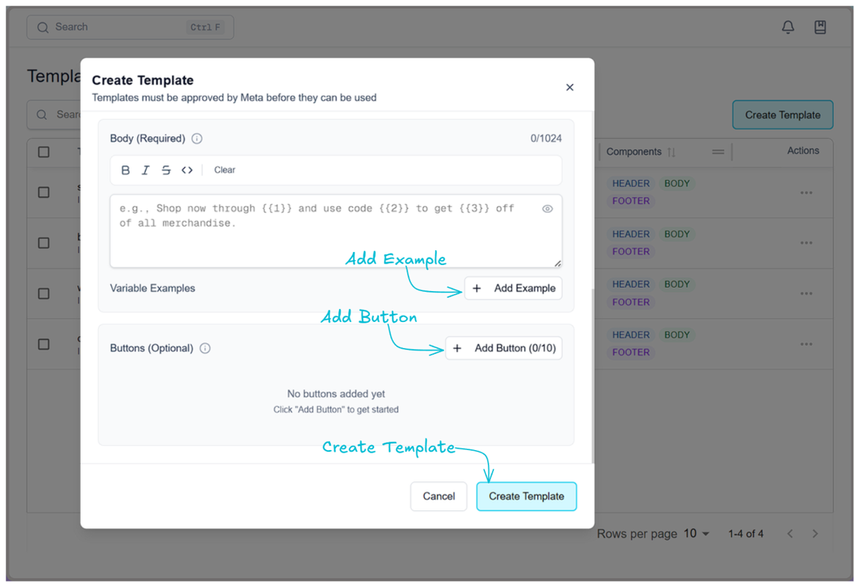Click the Body info icon

pos(197,139)
